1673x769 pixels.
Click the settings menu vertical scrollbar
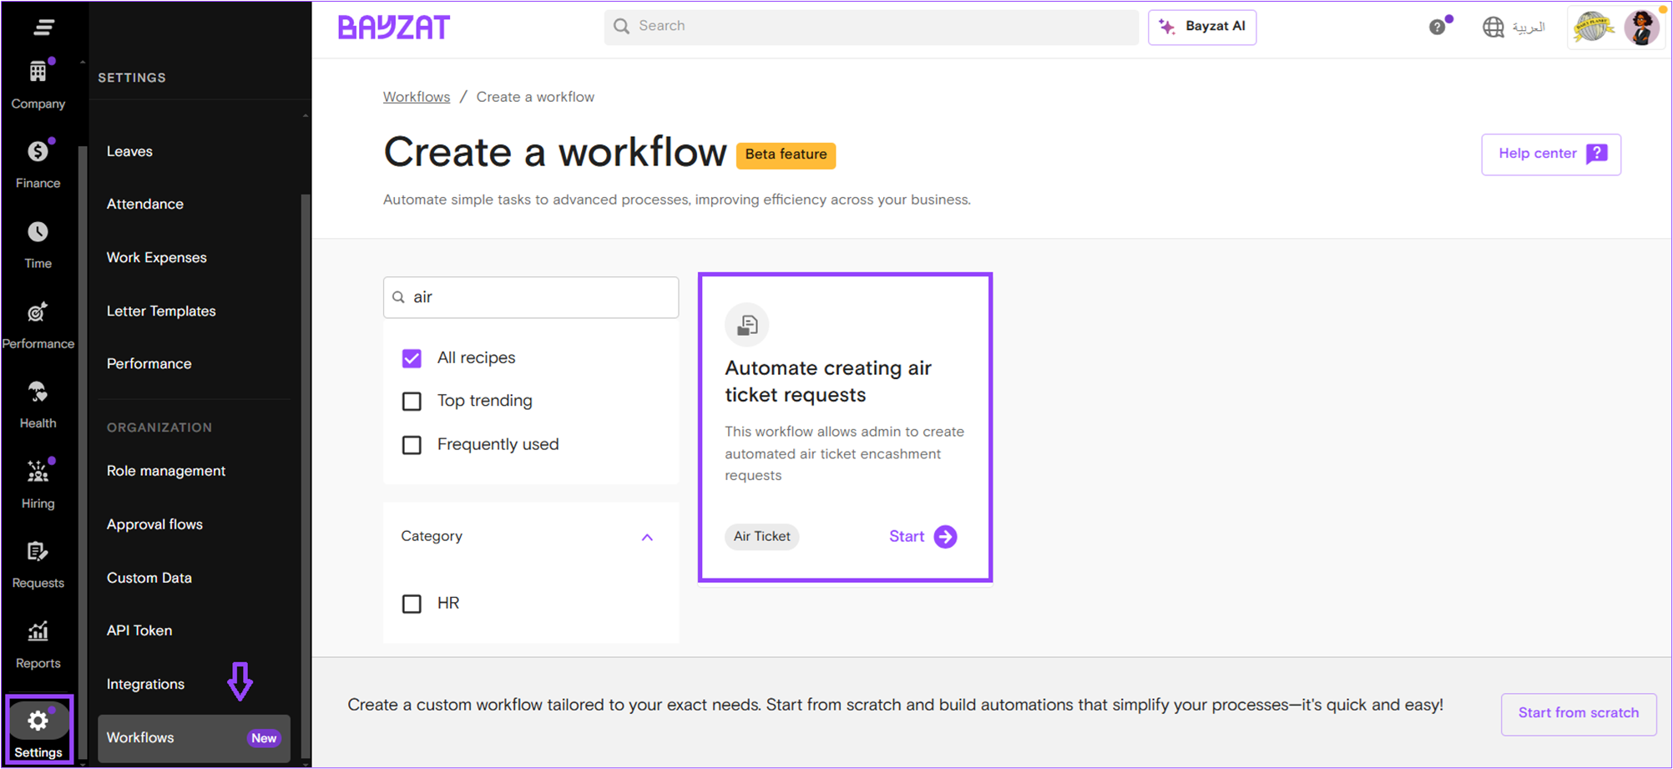(306, 417)
